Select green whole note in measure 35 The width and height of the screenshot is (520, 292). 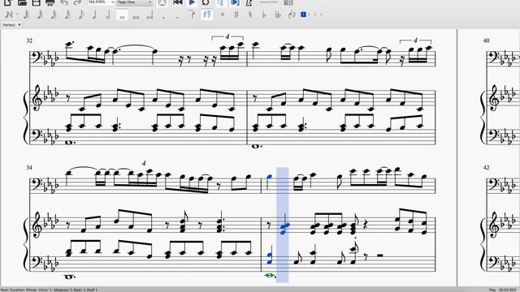(270, 275)
